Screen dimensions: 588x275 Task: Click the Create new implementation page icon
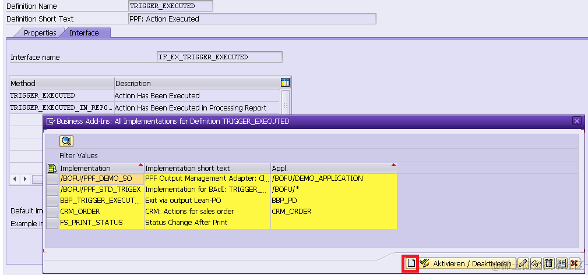point(411,263)
